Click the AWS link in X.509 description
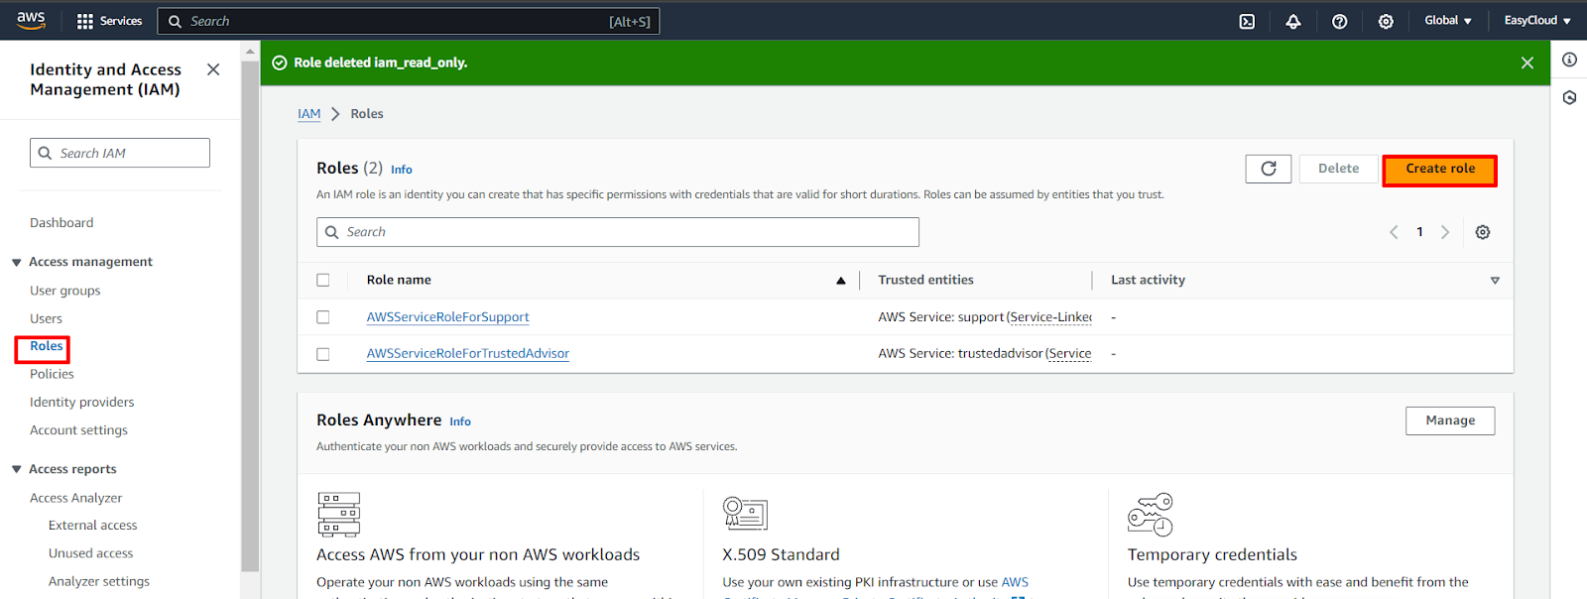This screenshot has width=1587, height=599. click(x=1015, y=582)
